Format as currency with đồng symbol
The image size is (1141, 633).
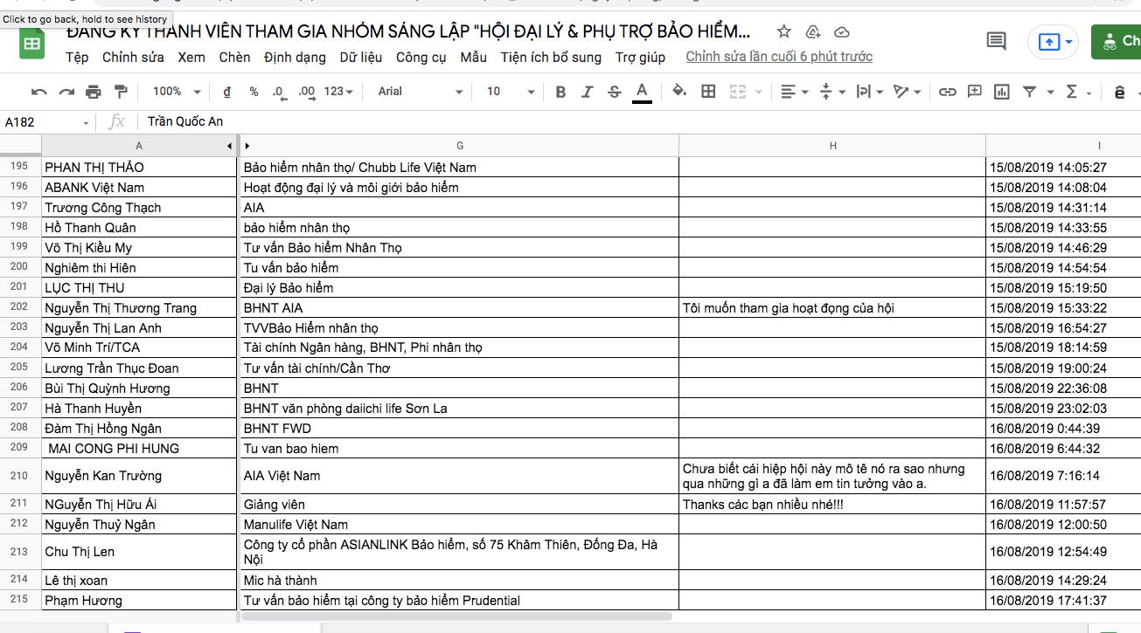(227, 92)
